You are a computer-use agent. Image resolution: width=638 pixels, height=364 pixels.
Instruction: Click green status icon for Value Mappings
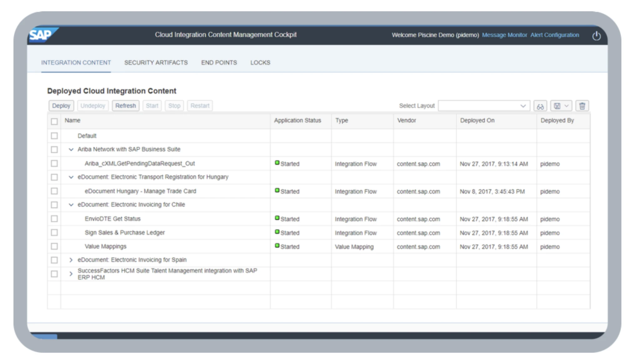coord(277,246)
